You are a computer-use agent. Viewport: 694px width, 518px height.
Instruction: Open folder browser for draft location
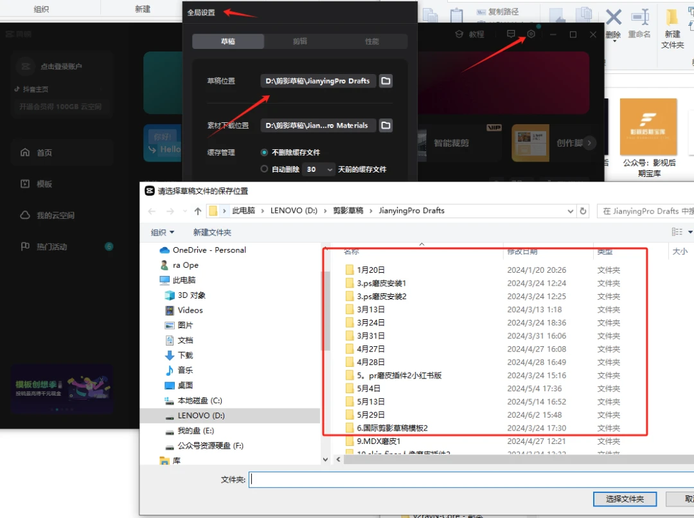[x=386, y=80]
